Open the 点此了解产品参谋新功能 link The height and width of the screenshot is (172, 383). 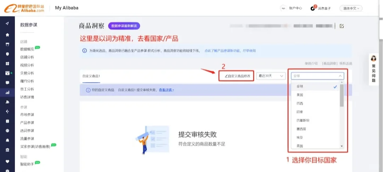tap(230, 51)
